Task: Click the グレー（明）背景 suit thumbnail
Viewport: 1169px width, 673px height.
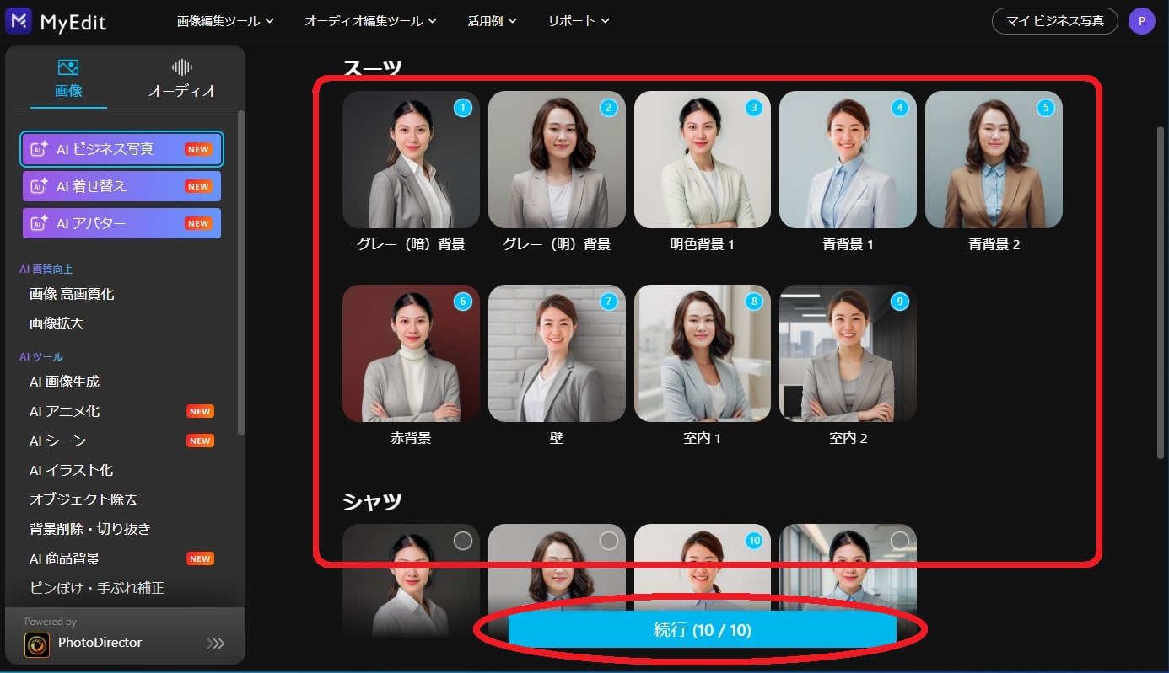Action: pos(557,159)
